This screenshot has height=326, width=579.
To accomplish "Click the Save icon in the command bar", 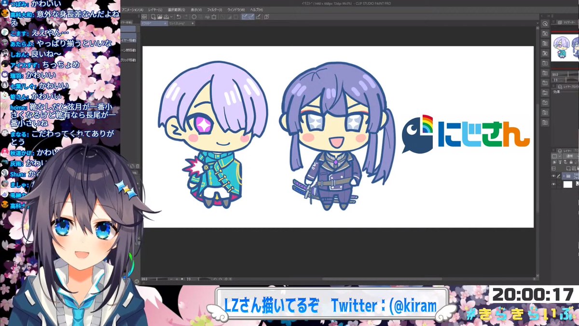I will click(166, 16).
